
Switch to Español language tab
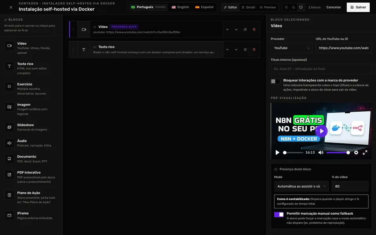point(204,7)
